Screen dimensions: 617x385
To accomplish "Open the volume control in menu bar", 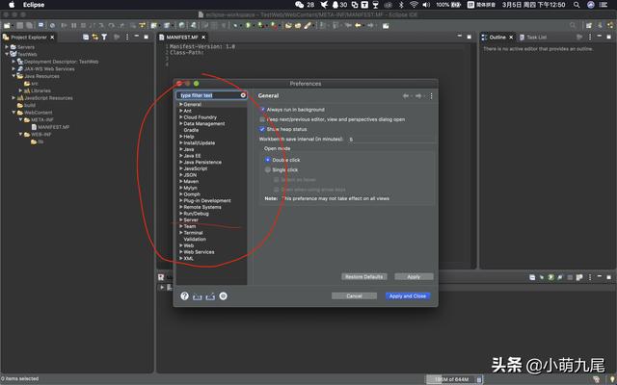I will [x=426, y=5].
